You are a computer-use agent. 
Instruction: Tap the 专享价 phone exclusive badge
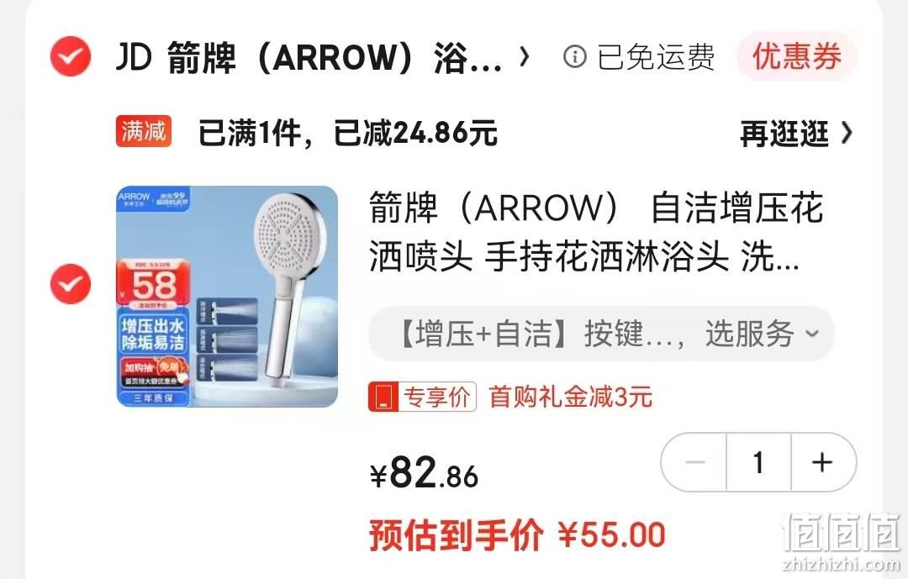pyautogui.click(x=422, y=397)
